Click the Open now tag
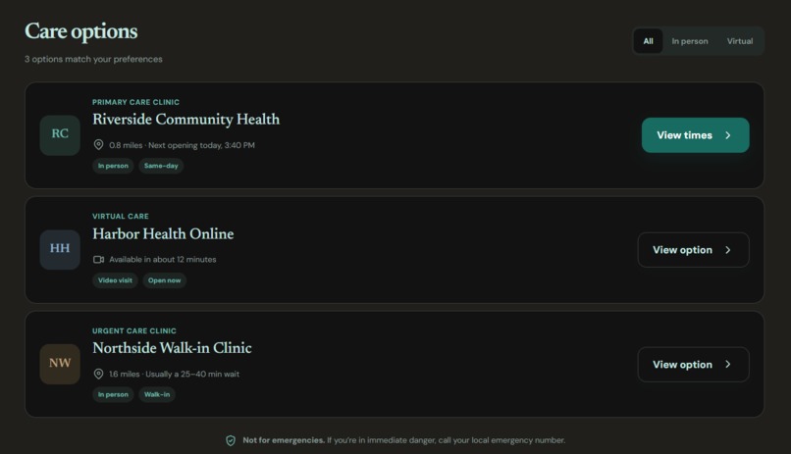791x454 pixels. tap(165, 280)
